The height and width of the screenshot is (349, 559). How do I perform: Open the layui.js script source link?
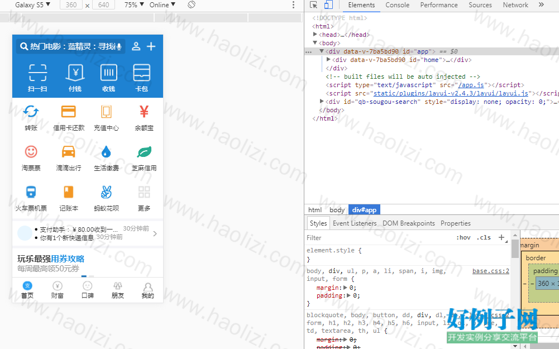click(x=451, y=93)
